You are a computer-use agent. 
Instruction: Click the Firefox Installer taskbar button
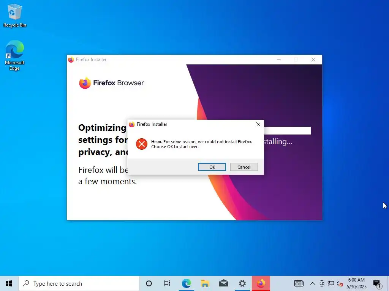(261, 283)
